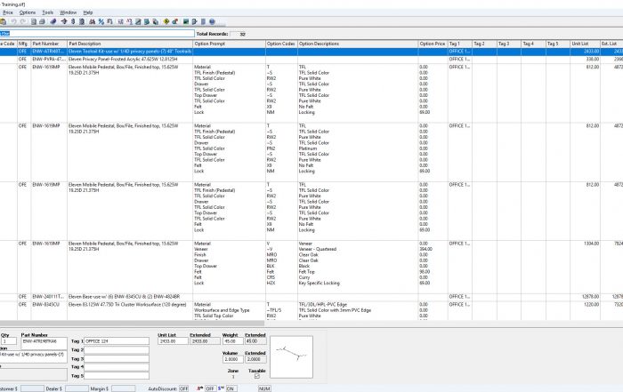Click the blue S status bar icon
This screenshot has width=623, height=392.
point(222,388)
